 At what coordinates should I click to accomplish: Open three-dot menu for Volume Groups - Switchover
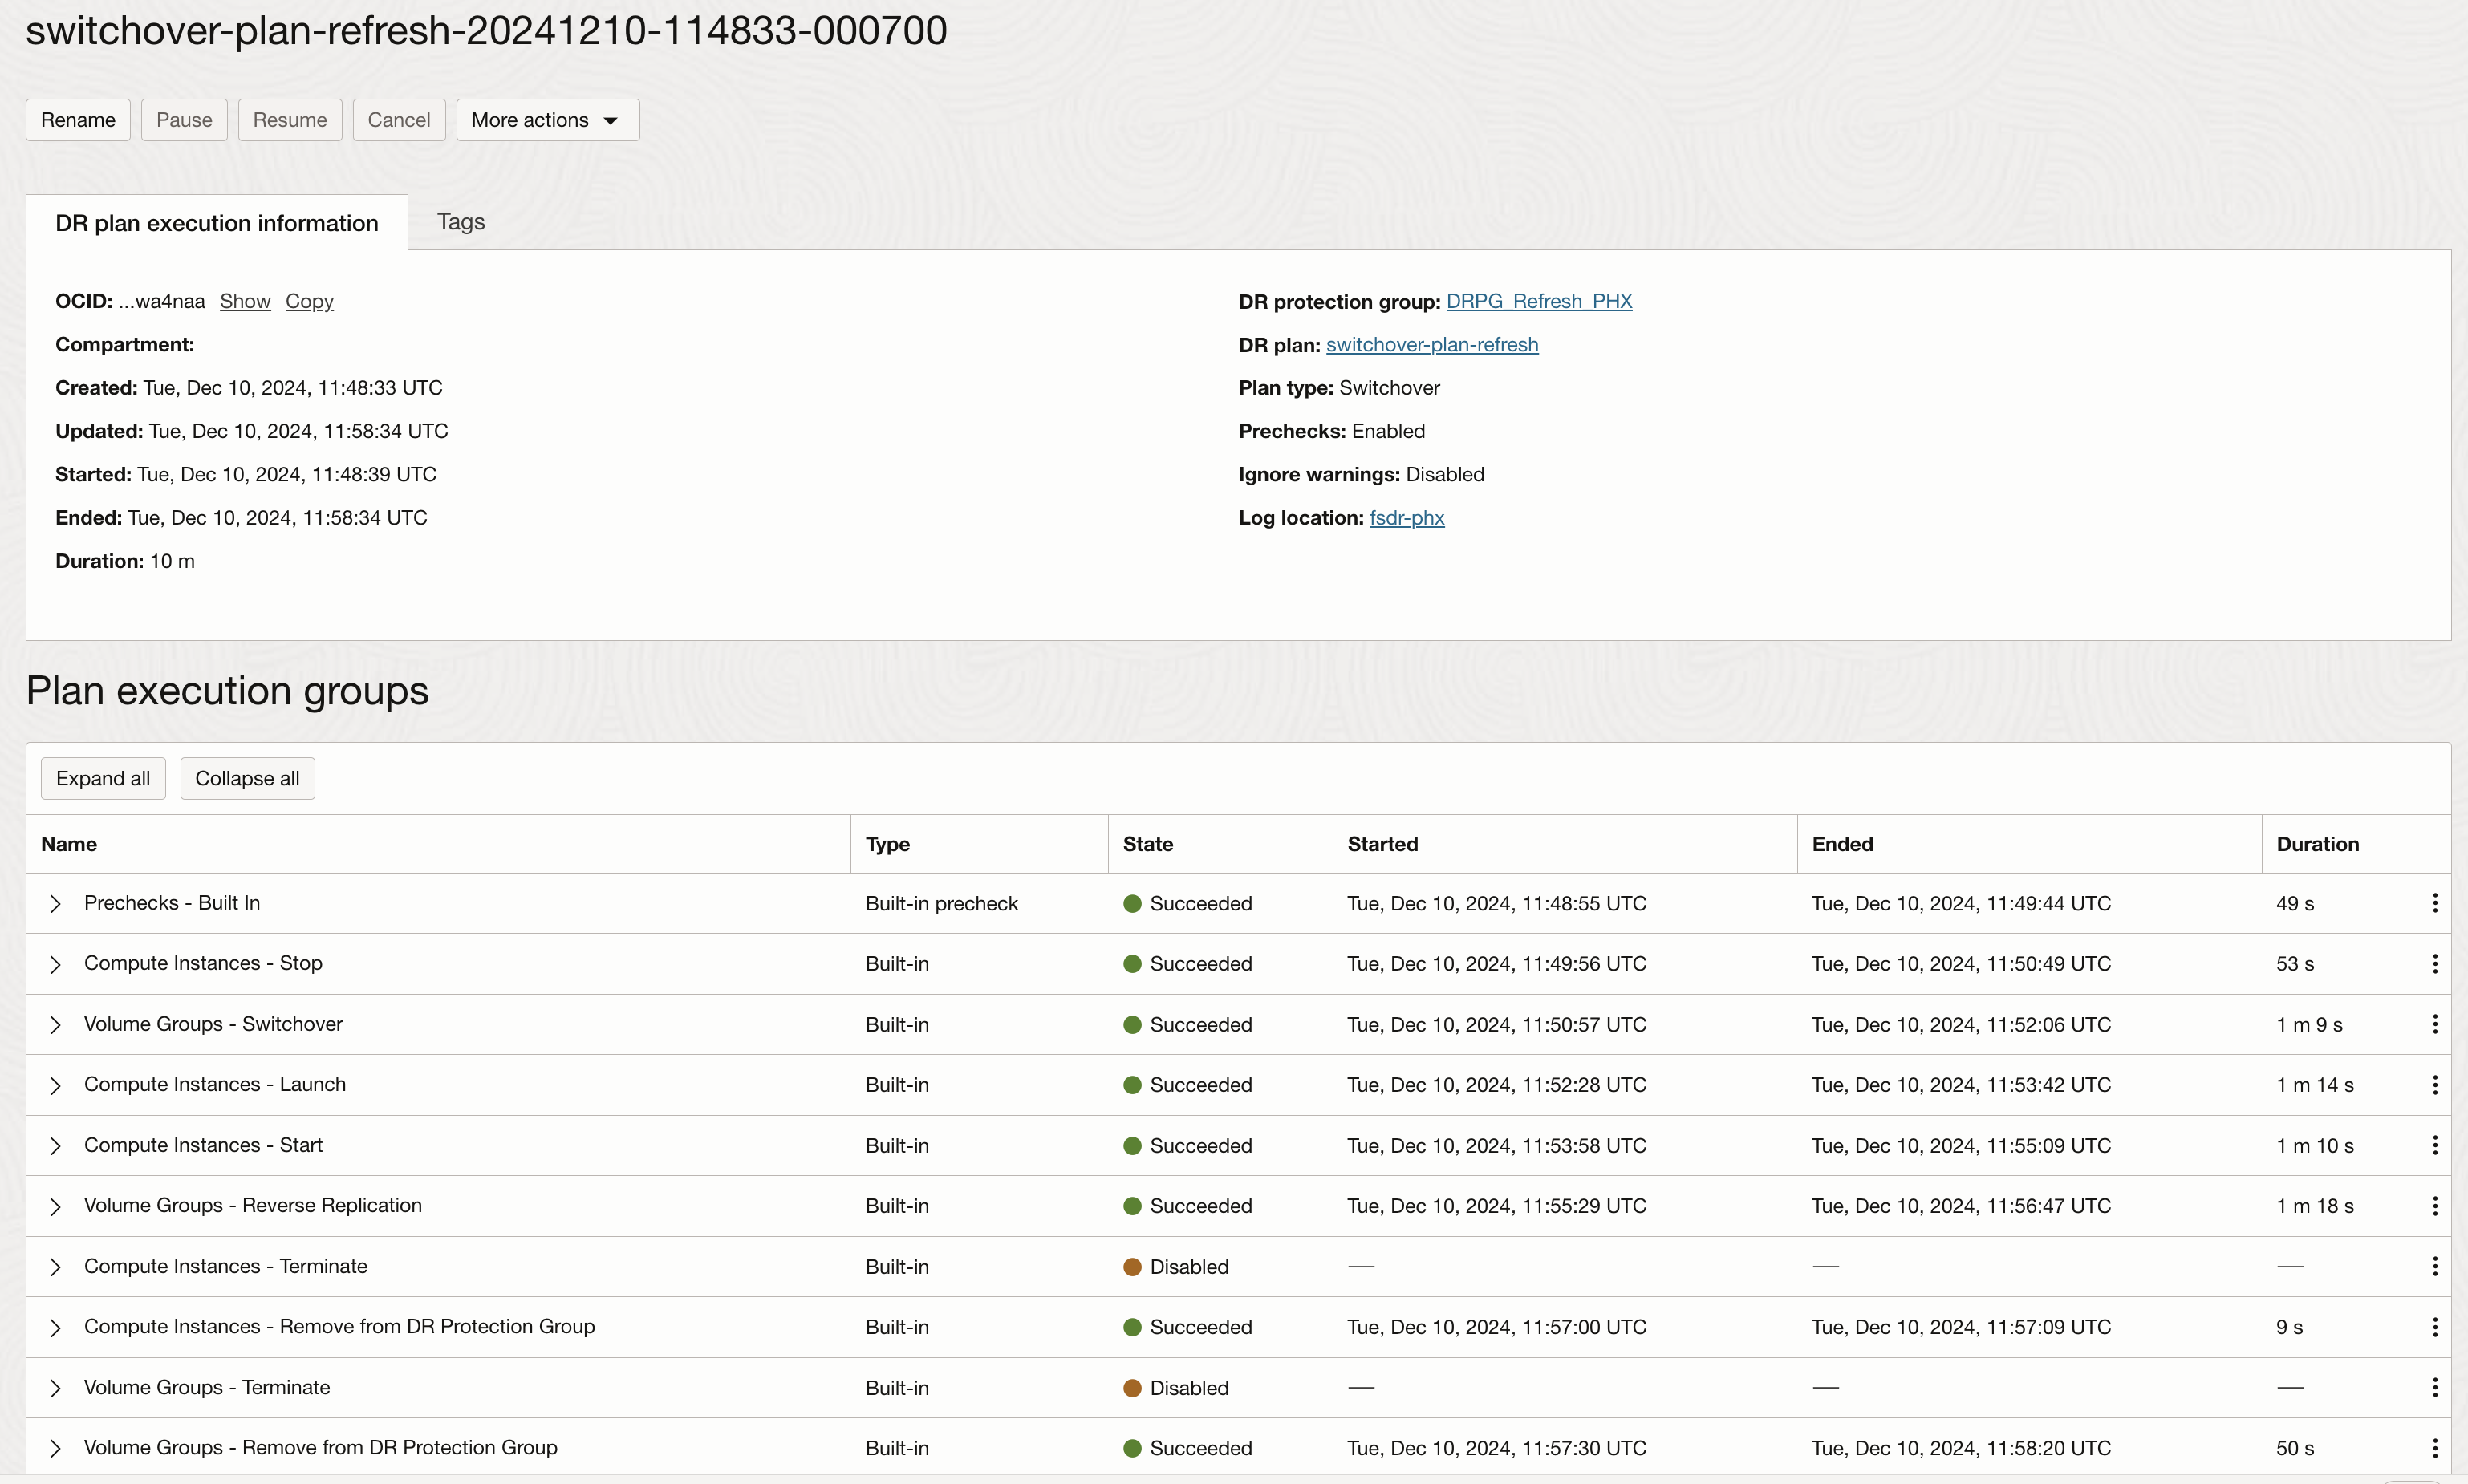2434,1024
